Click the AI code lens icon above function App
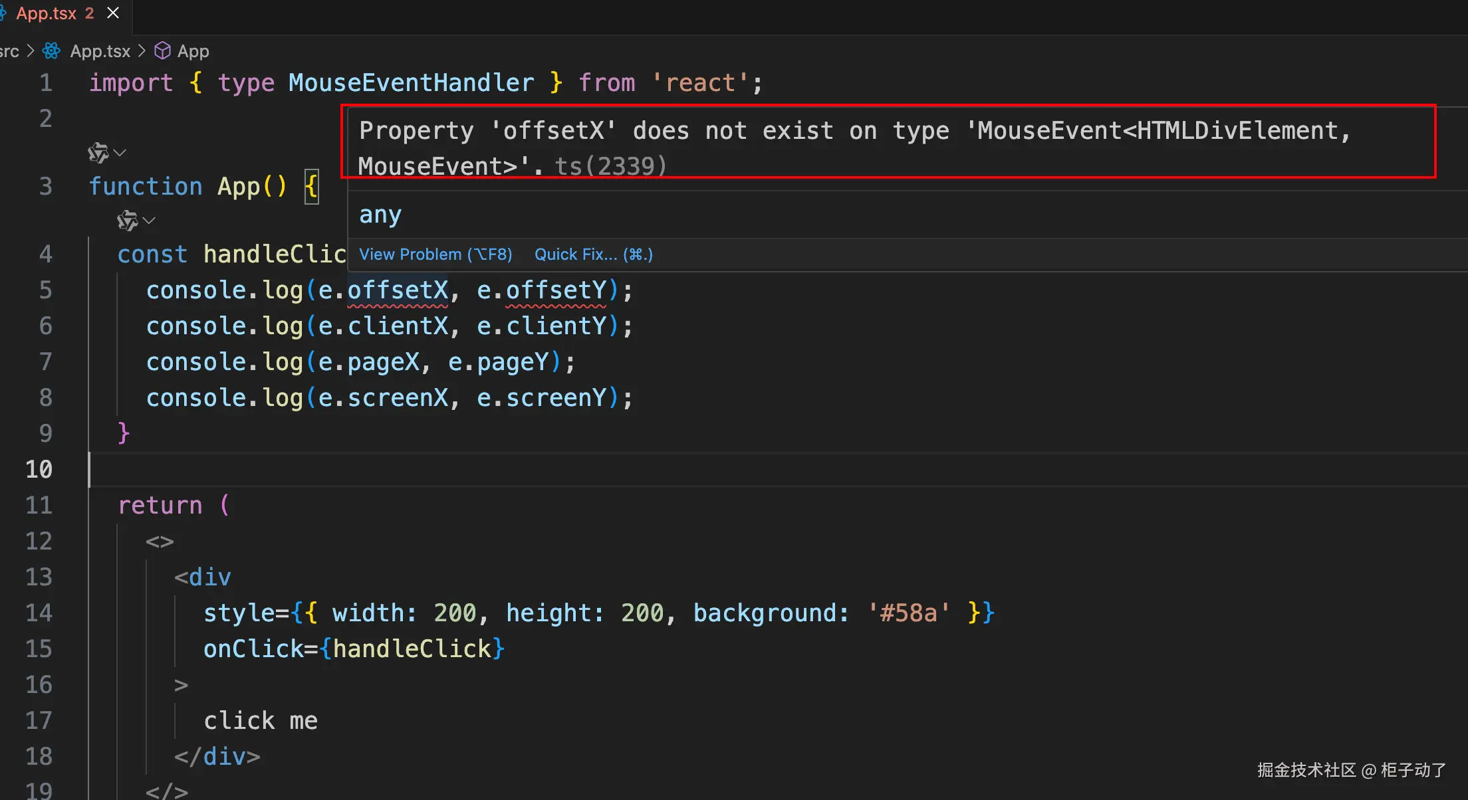This screenshot has height=800, width=1468. pyautogui.click(x=98, y=153)
